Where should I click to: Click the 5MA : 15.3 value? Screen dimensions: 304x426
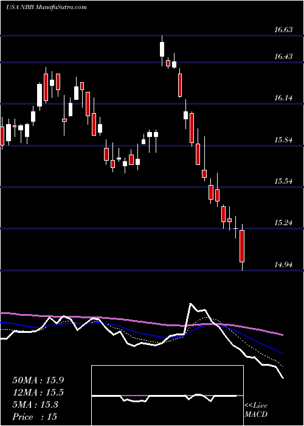[x=35, y=405]
